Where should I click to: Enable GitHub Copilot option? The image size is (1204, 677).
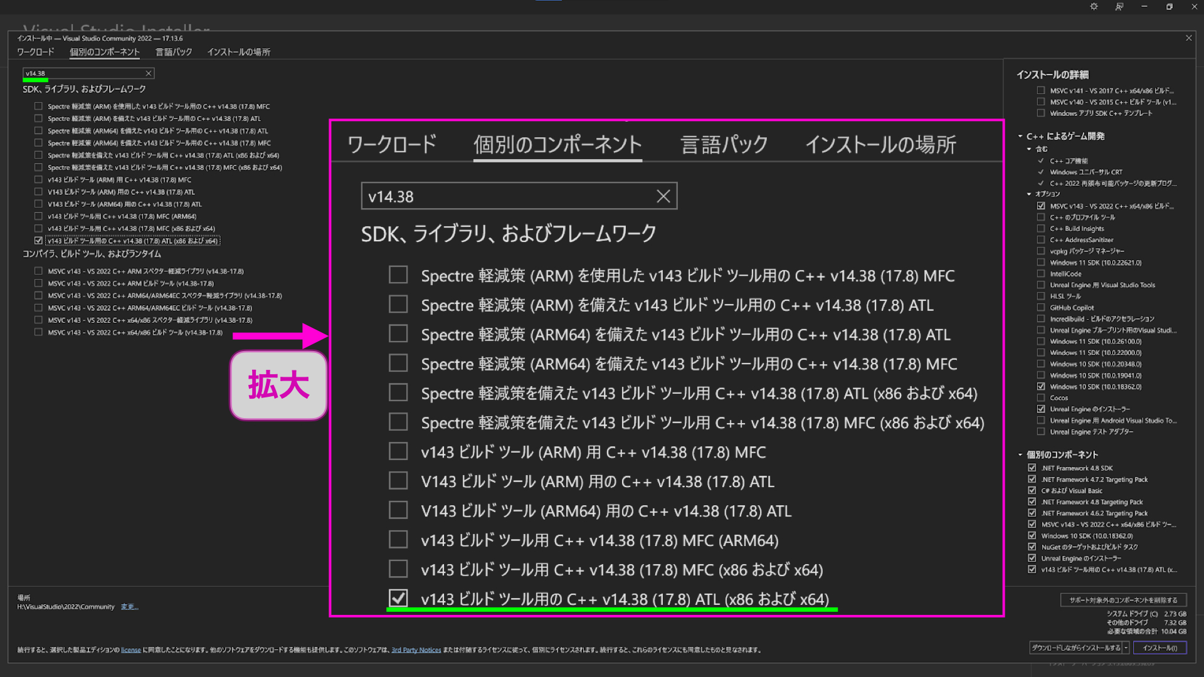pyautogui.click(x=1041, y=307)
